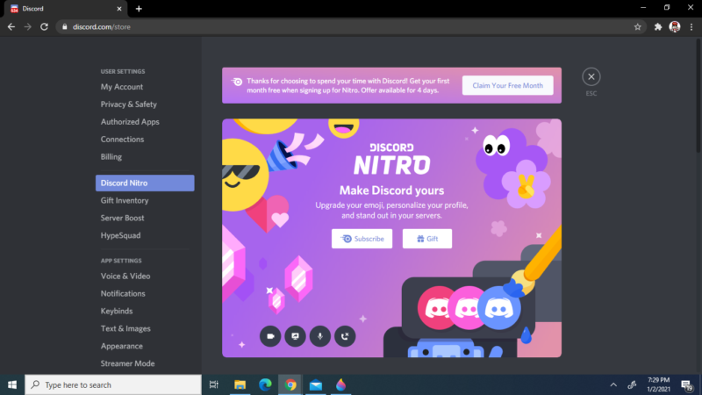Click the camera icon in Nitro banner
This screenshot has width=702, height=395.
(270, 336)
